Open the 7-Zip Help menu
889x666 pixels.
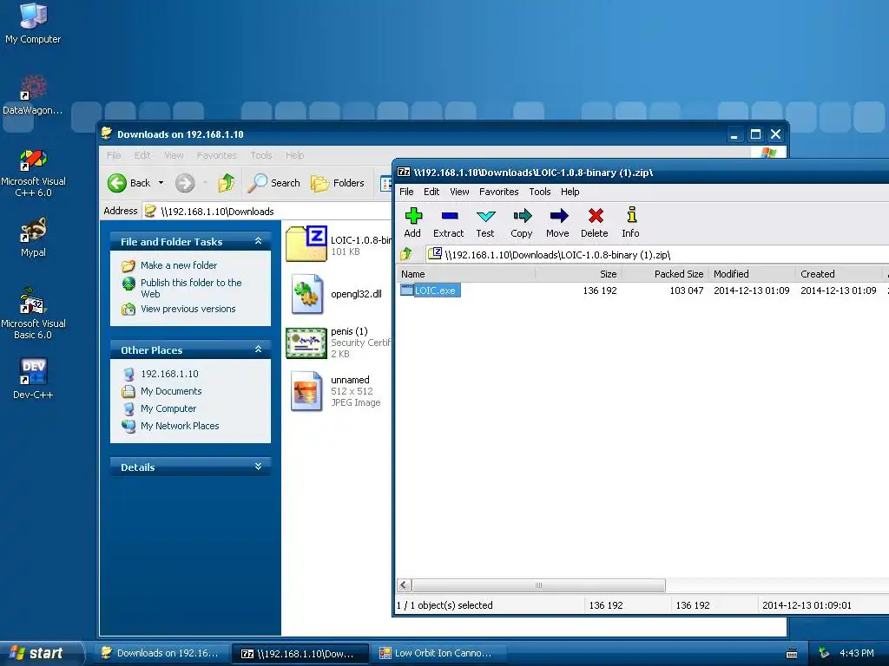point(570,192)
